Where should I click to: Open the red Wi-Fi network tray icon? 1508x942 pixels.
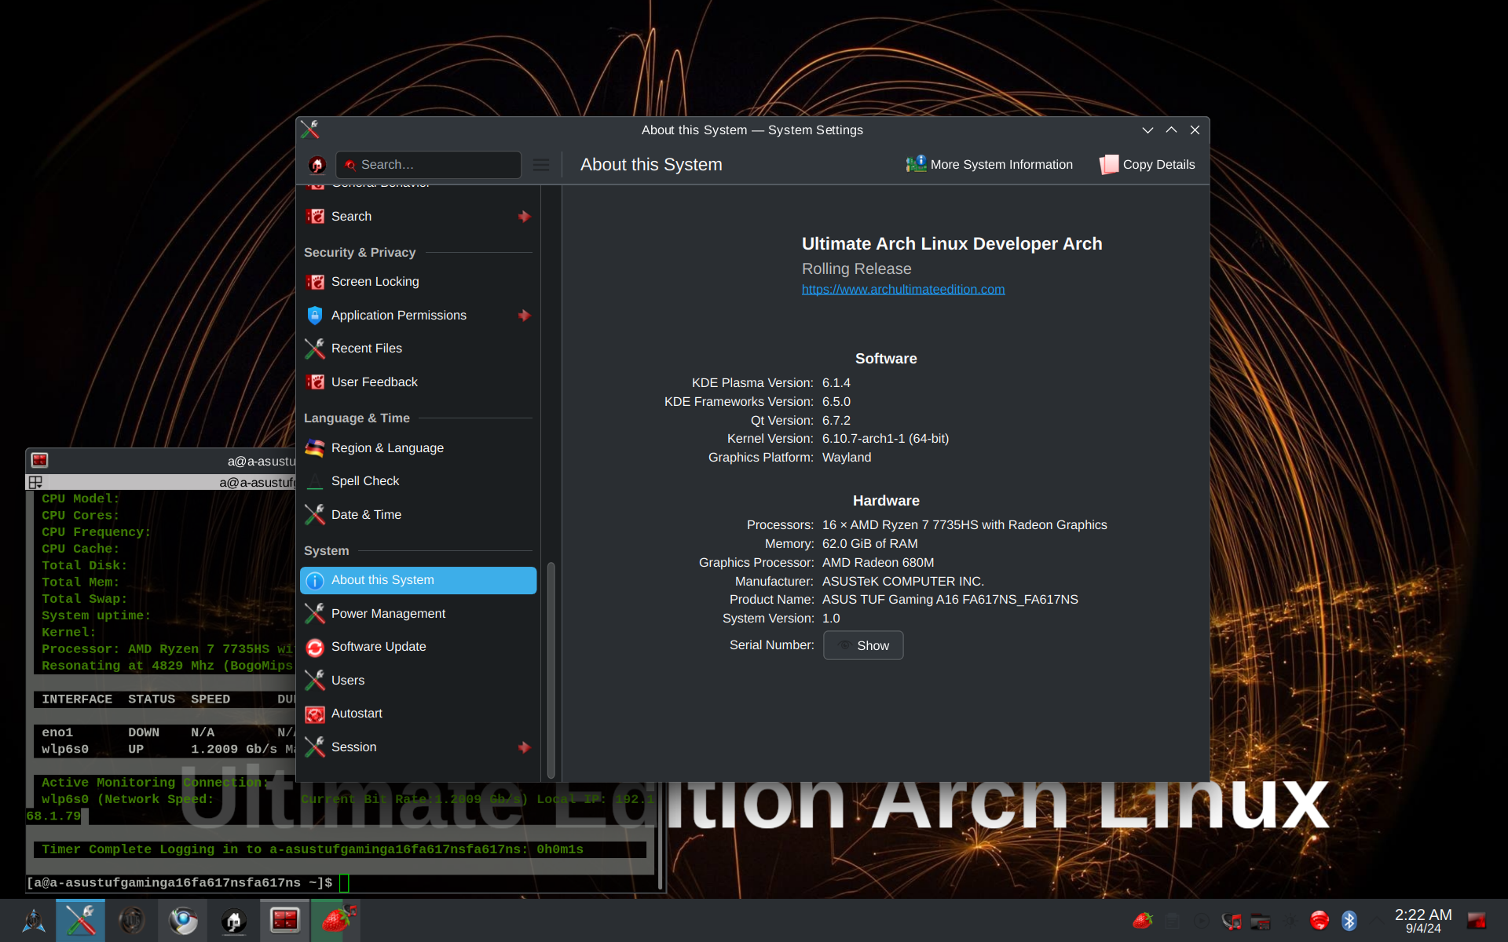tap(1319, 920)
